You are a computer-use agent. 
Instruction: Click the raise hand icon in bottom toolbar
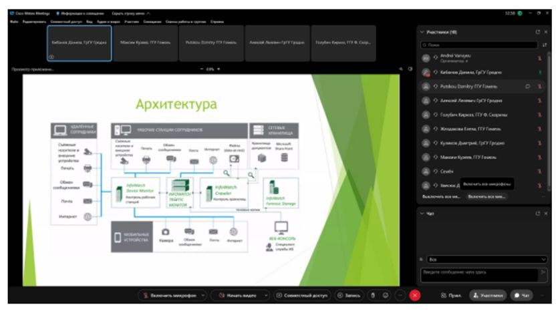pos(374,295)
